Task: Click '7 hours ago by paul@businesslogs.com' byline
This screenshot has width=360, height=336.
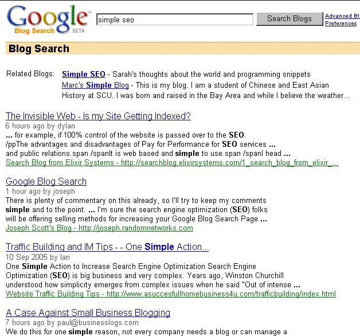Action: point(72,322)
